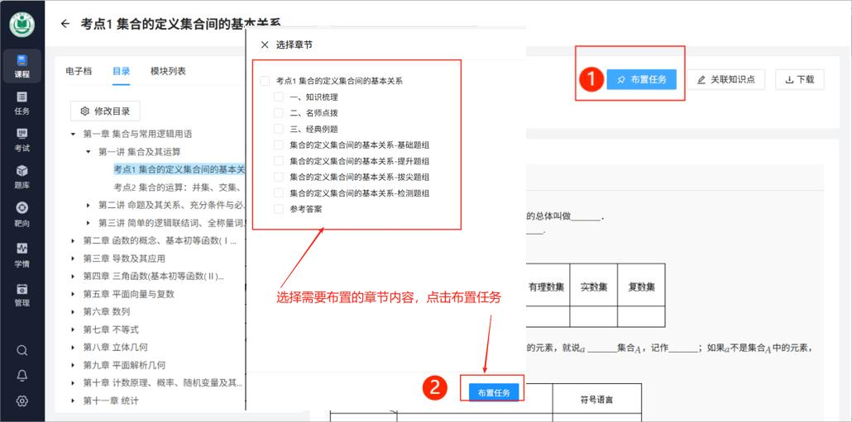Expand the 第九章 平面解析几何 node

(x=74, y=365)
